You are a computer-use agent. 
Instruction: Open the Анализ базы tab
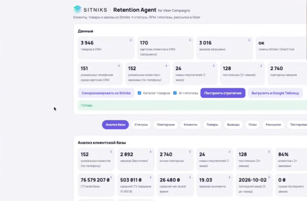(115, 125)
